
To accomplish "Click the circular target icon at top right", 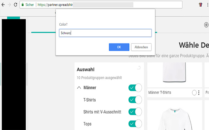I will [206, 25].
